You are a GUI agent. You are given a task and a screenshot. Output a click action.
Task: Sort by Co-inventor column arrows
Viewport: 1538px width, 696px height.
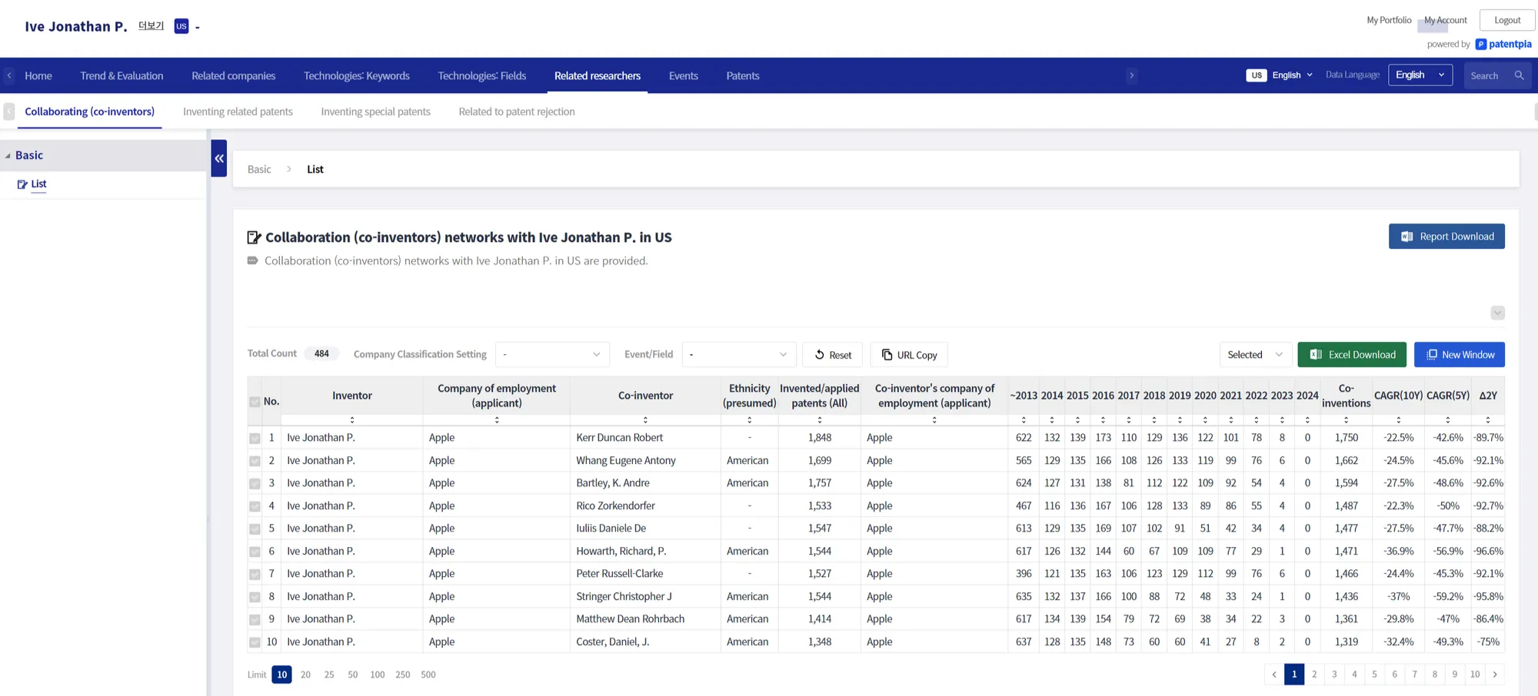coord(645,420)
